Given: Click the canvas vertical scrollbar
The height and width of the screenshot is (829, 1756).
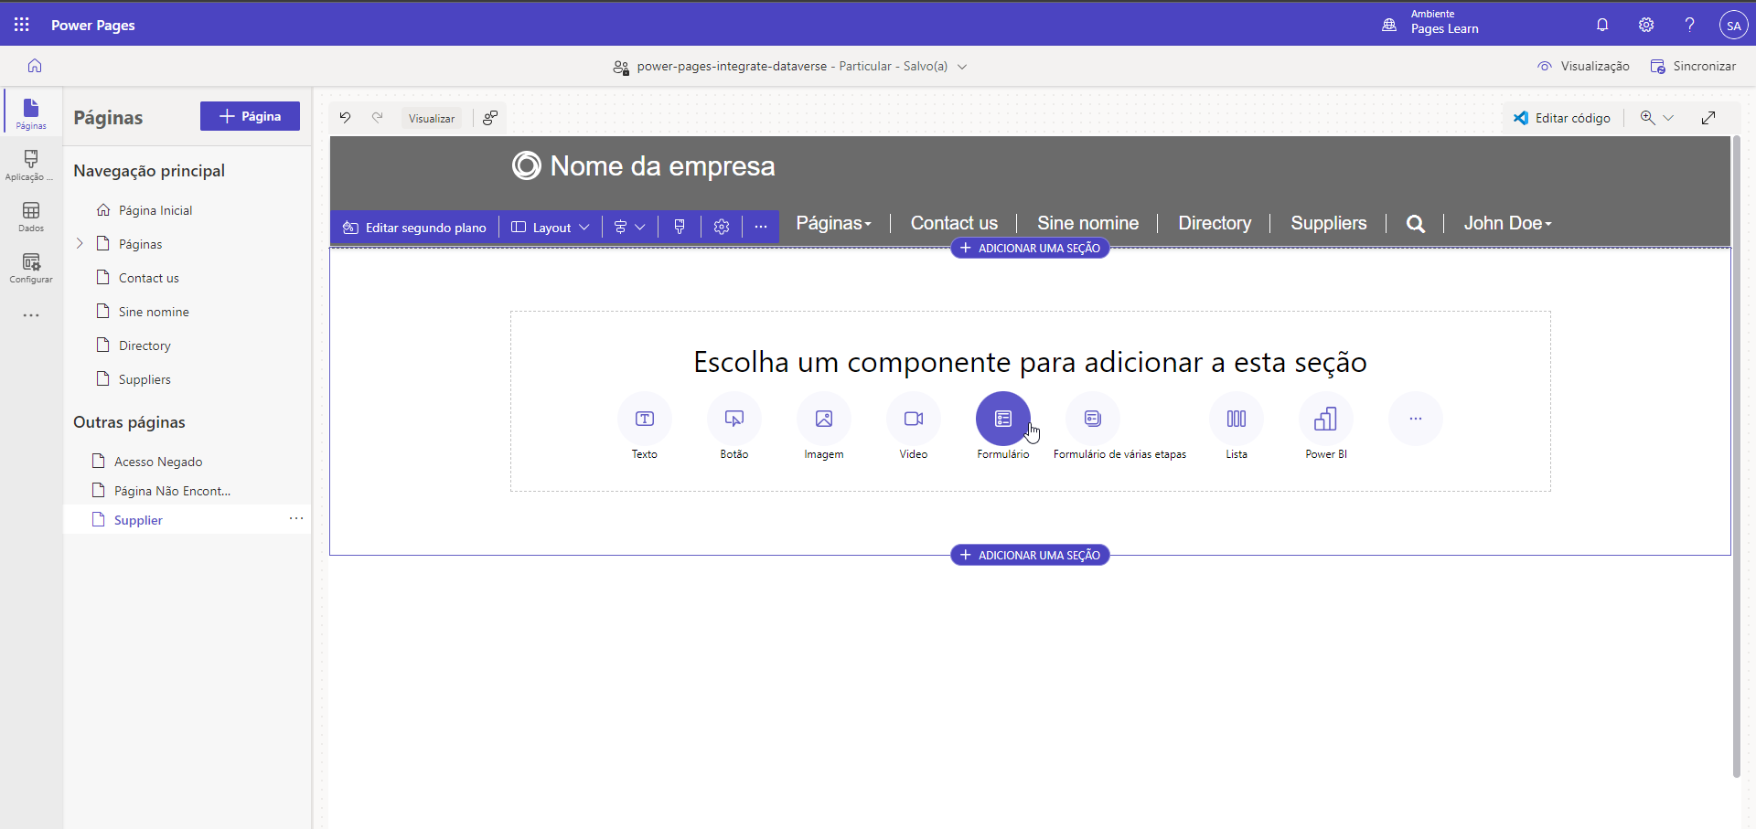Looking at the screenshot, I should pos(1736,457).
